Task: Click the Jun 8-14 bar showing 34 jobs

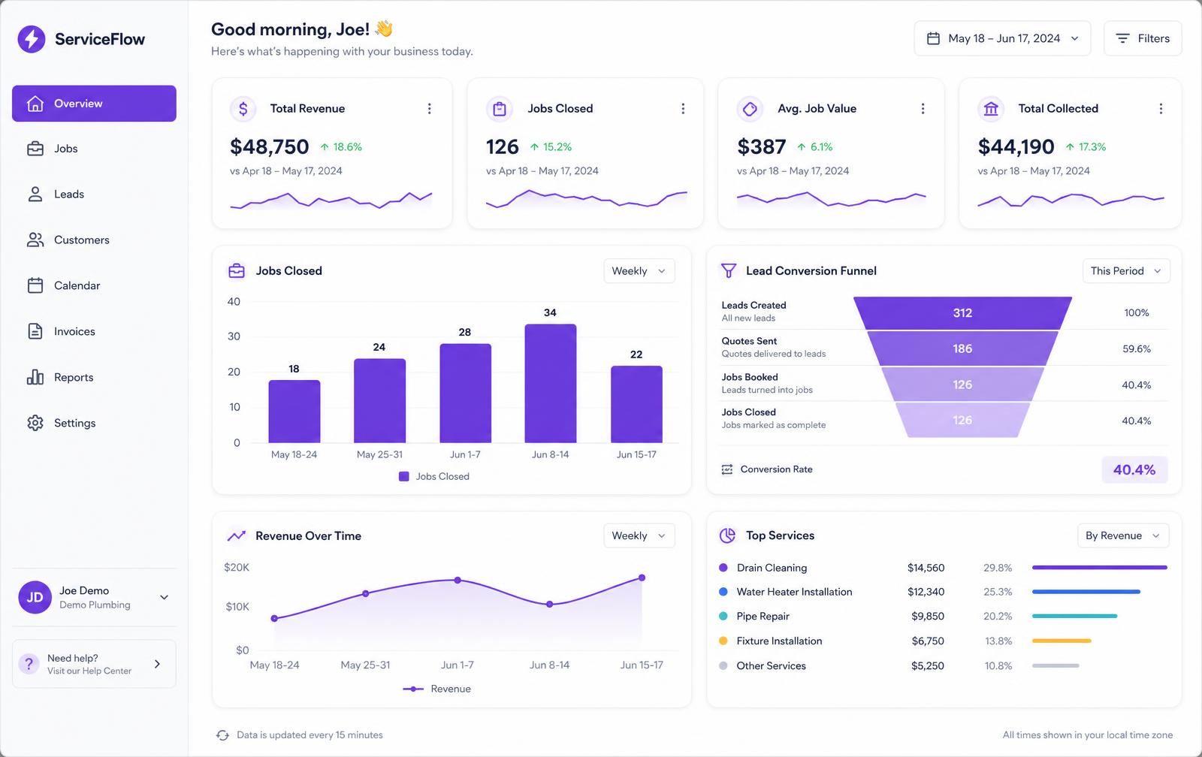Action: (x=551, y=383)
